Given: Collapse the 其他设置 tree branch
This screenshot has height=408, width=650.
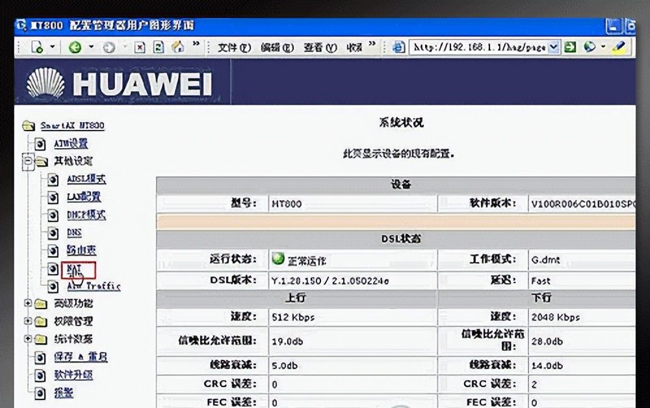Looking at the screenshot, I should click(x=28, y=162).
